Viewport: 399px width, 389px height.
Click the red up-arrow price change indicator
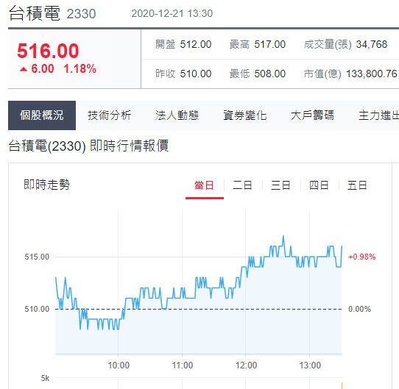pos(24,69)
